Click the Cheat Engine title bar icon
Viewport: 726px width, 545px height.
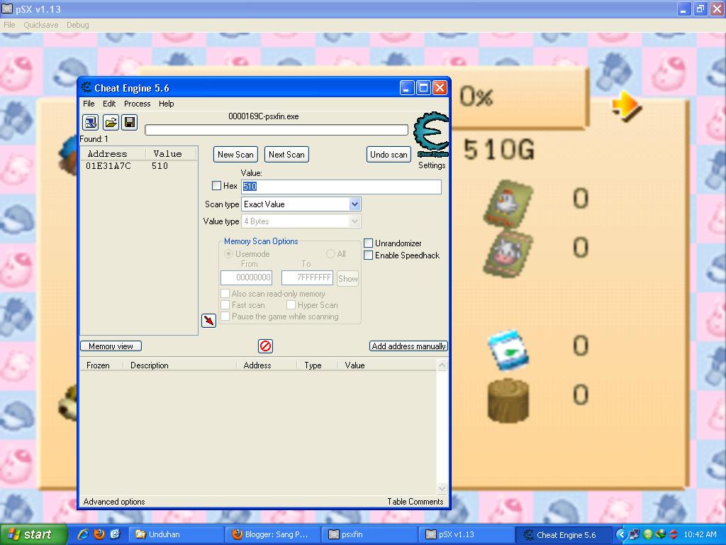click(86, 87)
